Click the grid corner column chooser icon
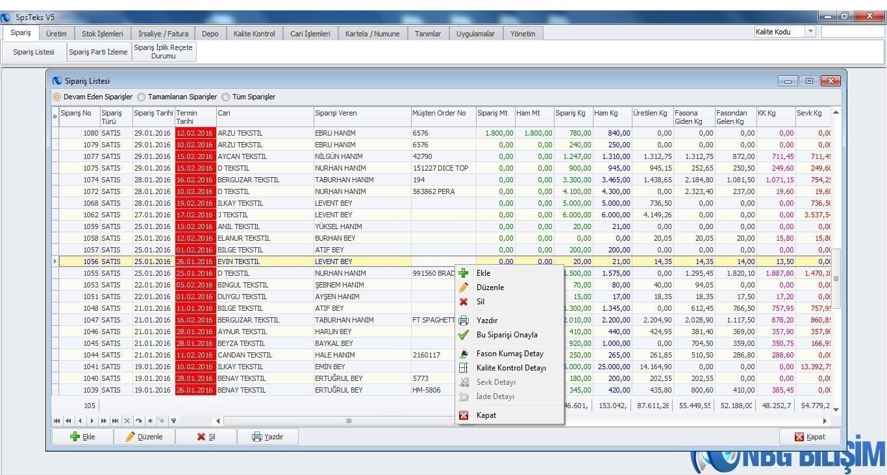Viewport: 887px width, 475px height. (x=55, y=117)
